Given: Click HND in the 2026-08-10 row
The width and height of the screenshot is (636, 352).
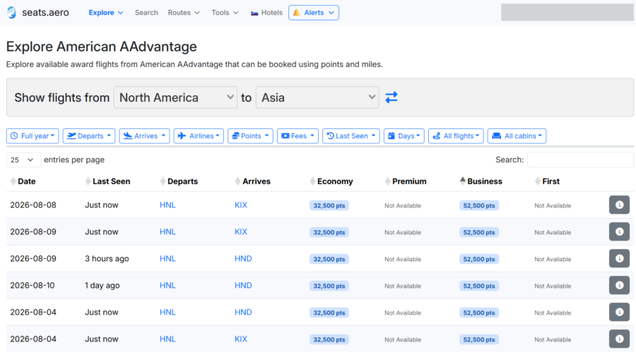Looking at the screenshot, I should (243, 285).
